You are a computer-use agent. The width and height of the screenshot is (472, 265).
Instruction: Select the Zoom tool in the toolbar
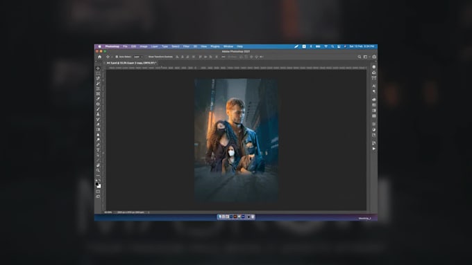98,170
